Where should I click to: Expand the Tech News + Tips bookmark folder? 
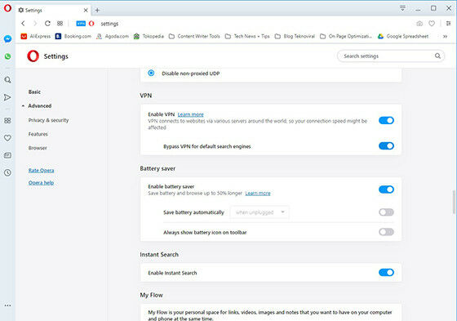coord(247,36)
